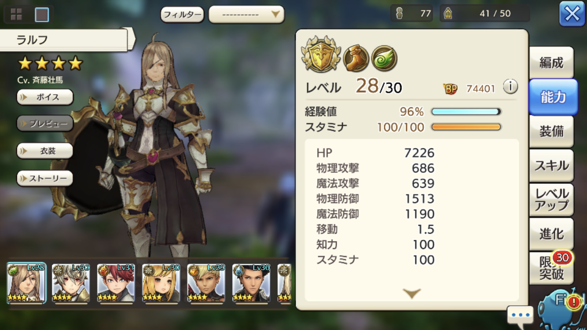The width and height of the screenshot is (587, 330).
Task: Tap the green wind element icon
Action: click(384, 58)
